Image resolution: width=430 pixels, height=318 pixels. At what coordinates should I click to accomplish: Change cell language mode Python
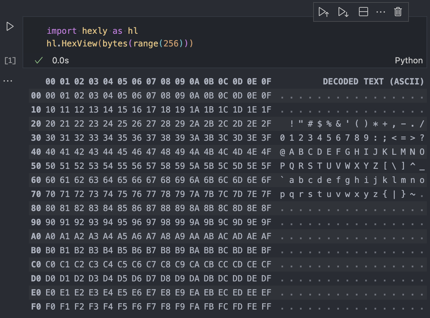tap(409, 61)
